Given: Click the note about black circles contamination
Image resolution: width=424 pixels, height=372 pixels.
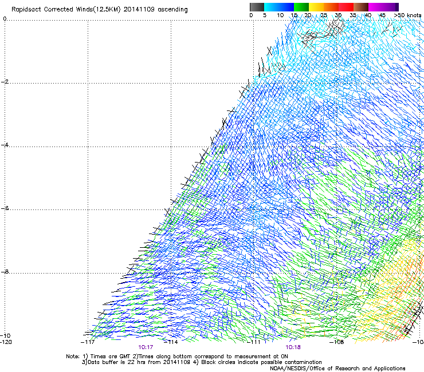Looking at the screenshot, I should [x=257, y=362].
